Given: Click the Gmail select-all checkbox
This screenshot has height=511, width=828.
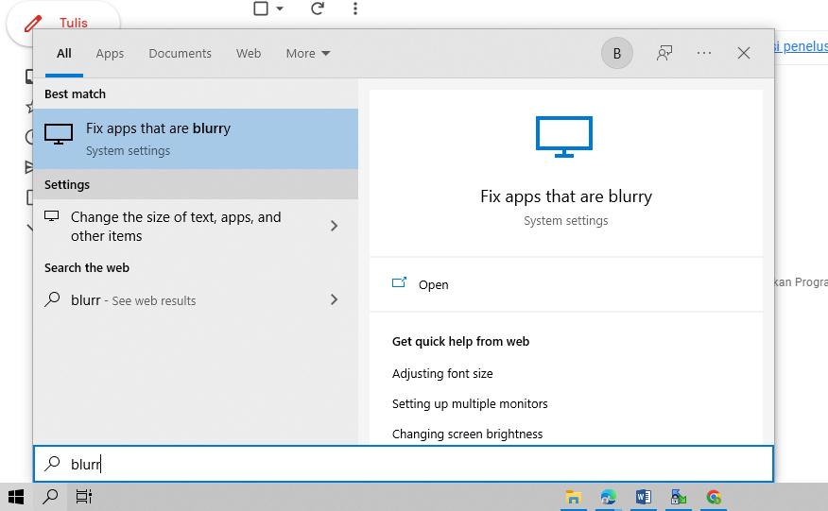Looking at the screenshot, I should pos(261,9).
